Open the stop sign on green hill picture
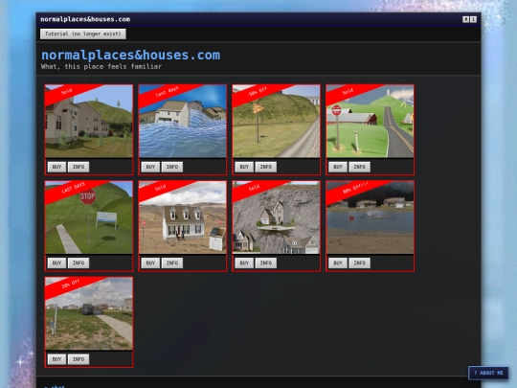 tap(89, 217)
